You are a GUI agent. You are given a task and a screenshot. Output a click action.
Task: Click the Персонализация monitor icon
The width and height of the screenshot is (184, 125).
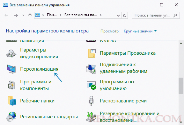pos(11,69)
